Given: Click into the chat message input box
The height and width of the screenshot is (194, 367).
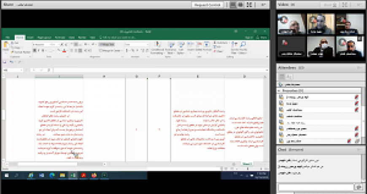Looking at the screenshot, I should click(316, 187).
